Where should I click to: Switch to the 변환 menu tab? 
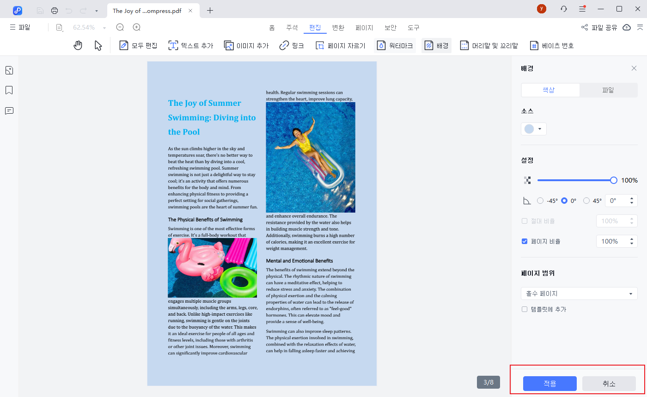(338, 27)
